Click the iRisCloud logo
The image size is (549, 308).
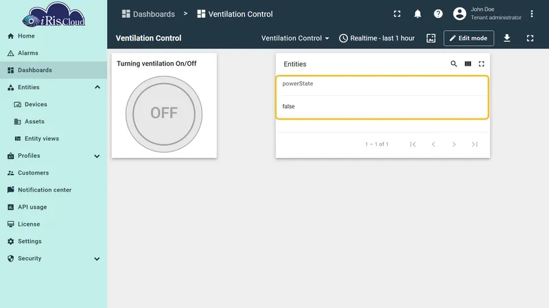(x=54, y=14)
